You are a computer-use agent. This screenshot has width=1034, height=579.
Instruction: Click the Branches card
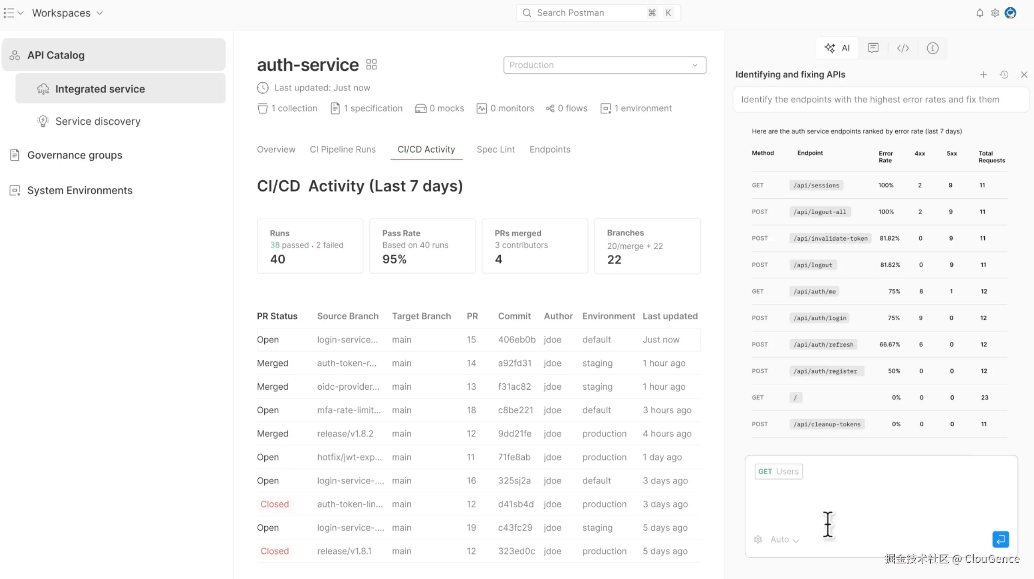tap(647, 246)
